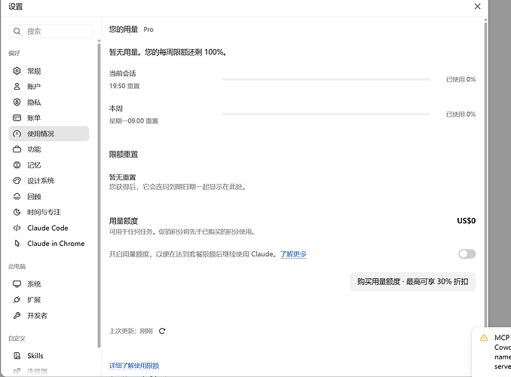This screenshot has height=377, width=511.
Task: Click the gauge icon beside 使用情况
Action: (17, 133)
